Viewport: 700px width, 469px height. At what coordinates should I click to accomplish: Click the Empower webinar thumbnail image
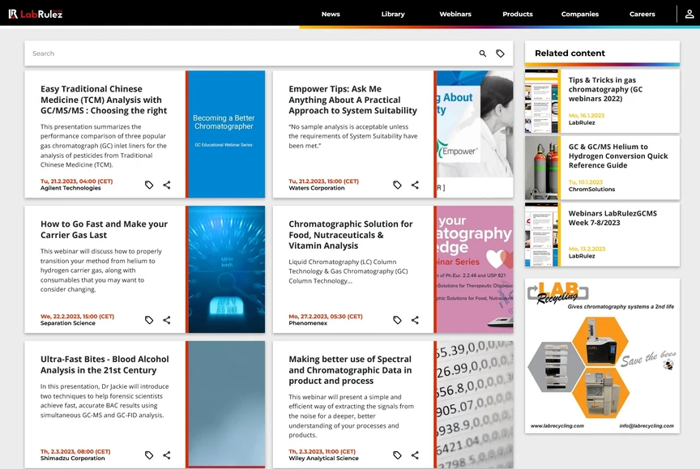[x=475, y=134]
